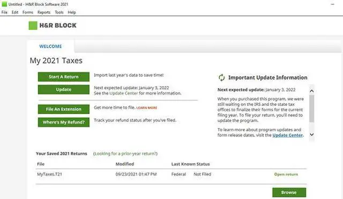Open the Forms menu
This screenshot has width=343, height=199.
tap(28, 12)
